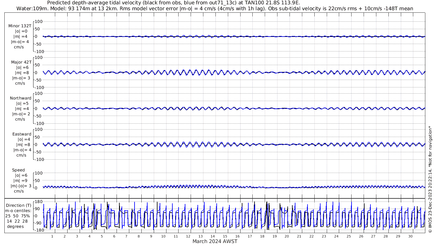Click the -50 tick of the Eastward panel
Screen dimensions: 434x248
(39, 152)
